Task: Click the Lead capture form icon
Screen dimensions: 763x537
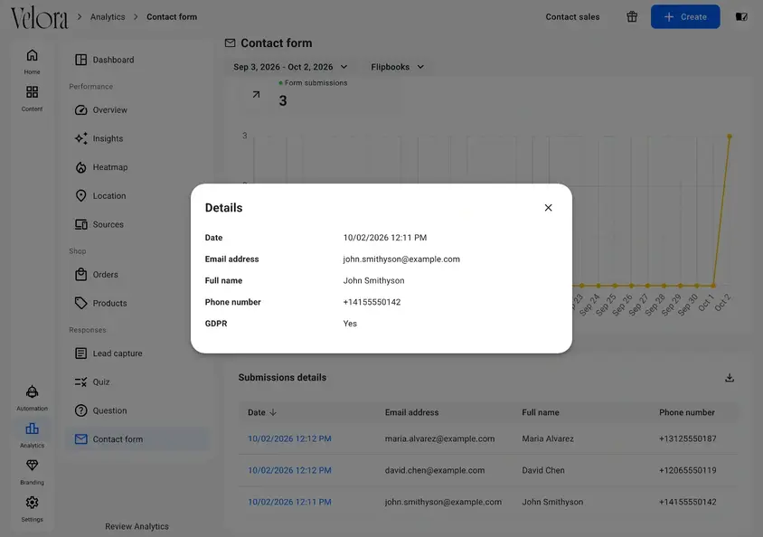Action: (80, 353)
